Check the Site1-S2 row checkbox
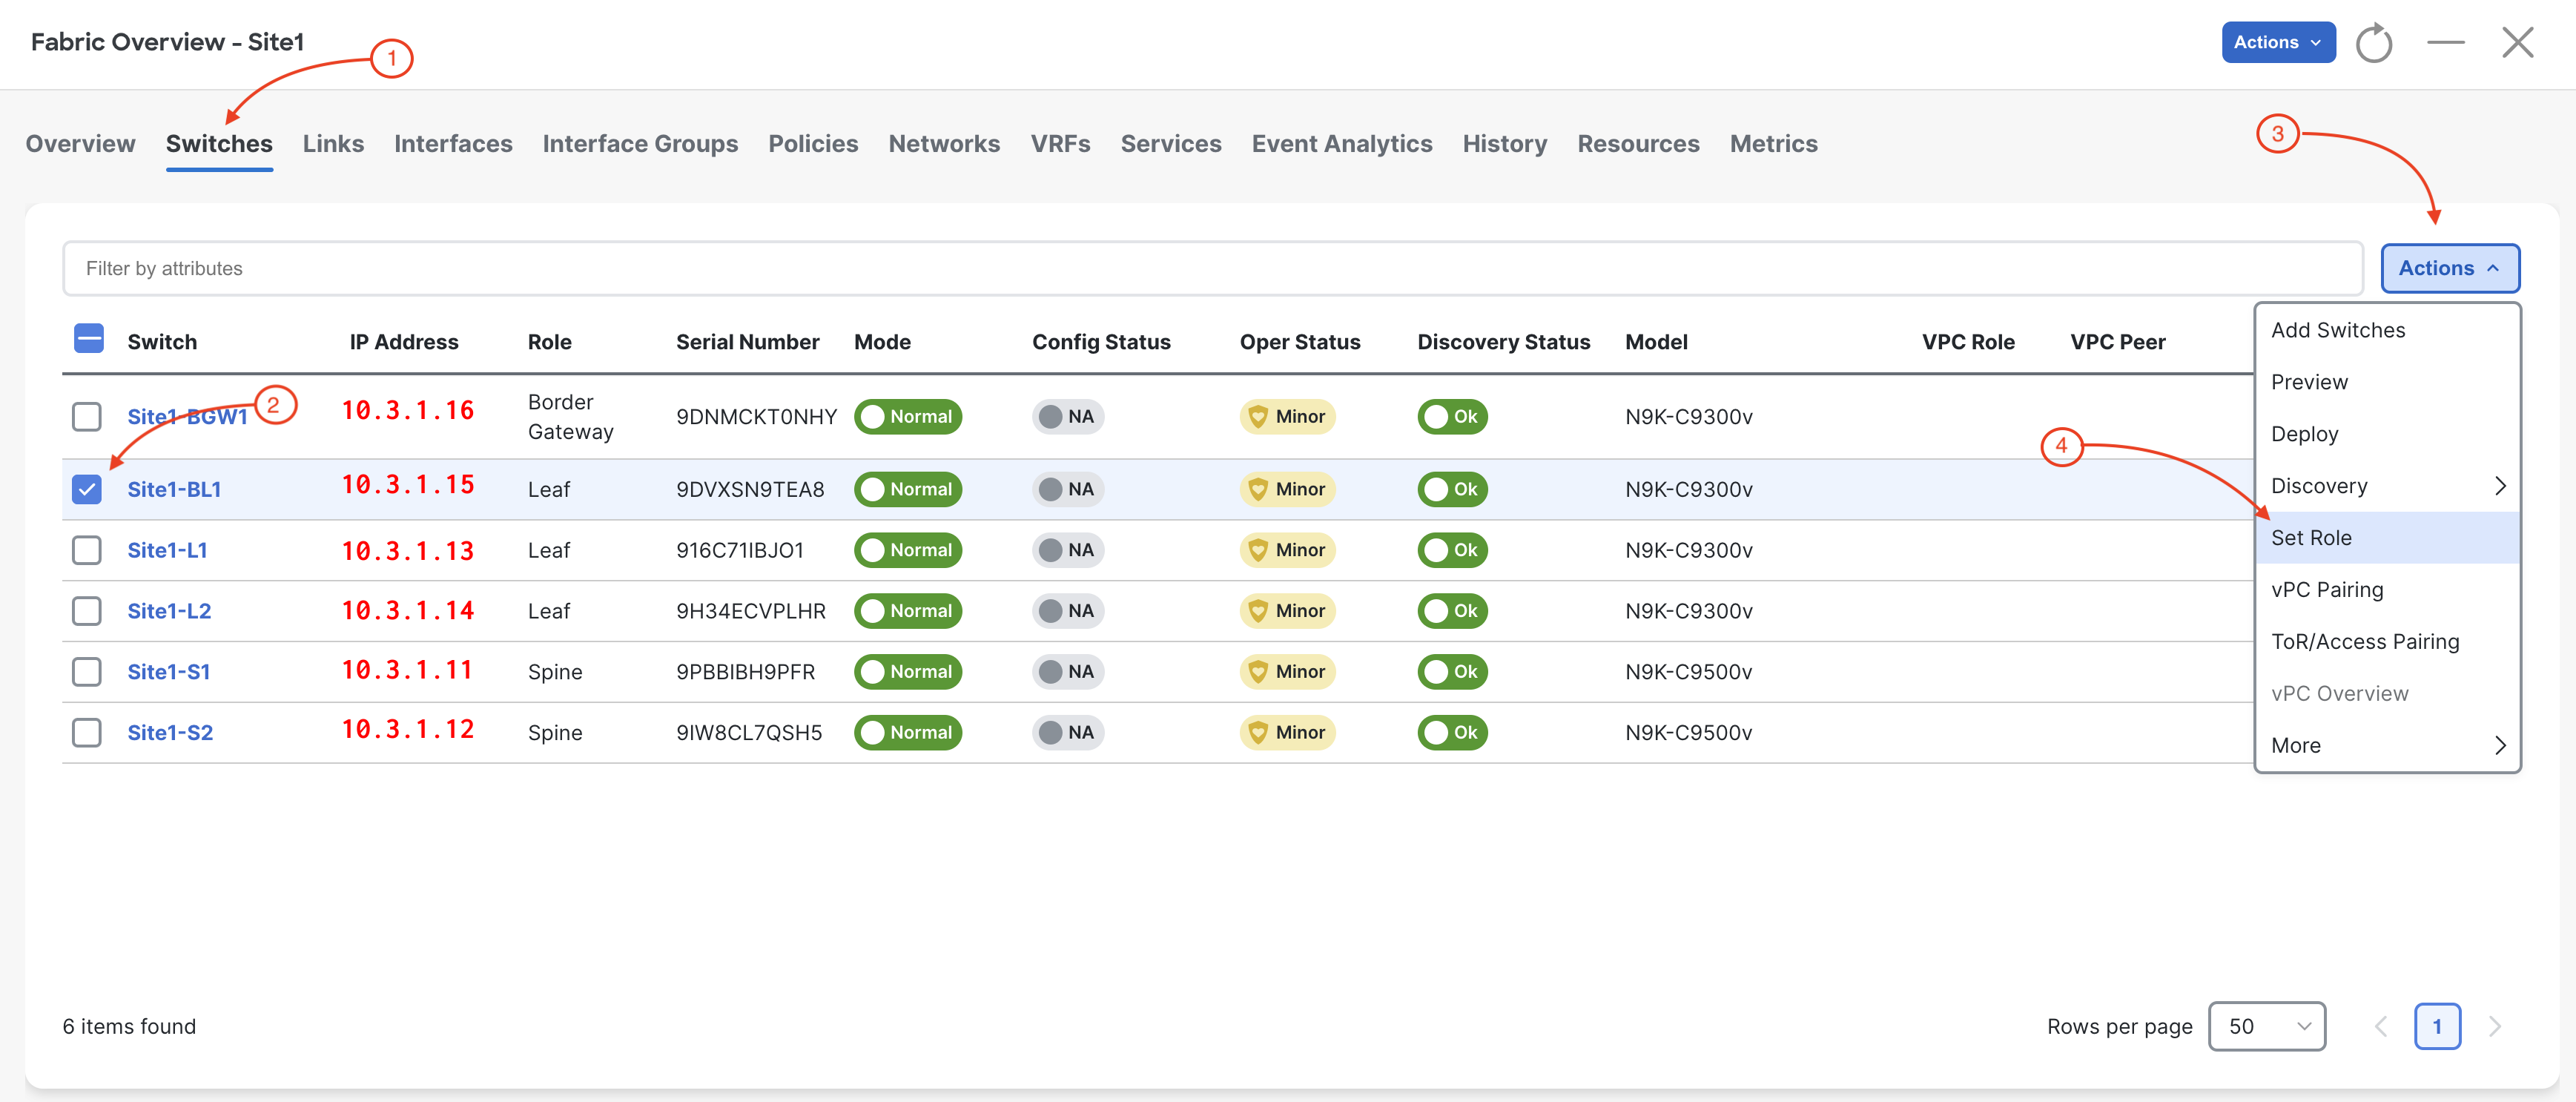 click(87, 733)
